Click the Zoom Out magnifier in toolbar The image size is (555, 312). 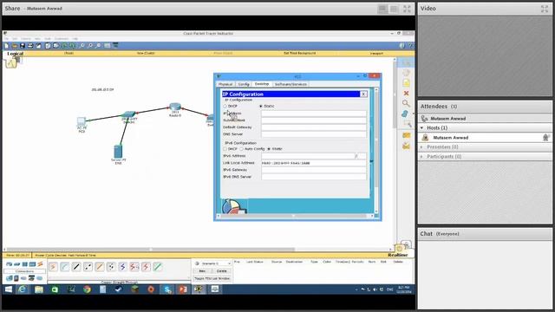pyautogui.click(x=98, y=46)
